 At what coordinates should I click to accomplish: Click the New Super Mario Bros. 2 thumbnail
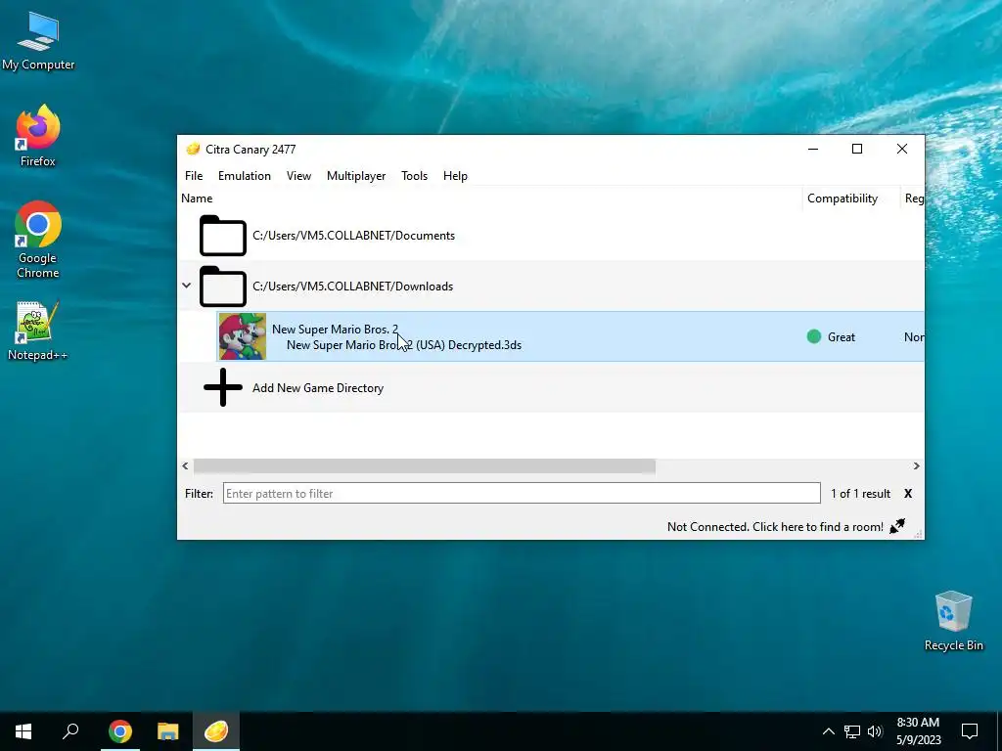pos(243,336)
